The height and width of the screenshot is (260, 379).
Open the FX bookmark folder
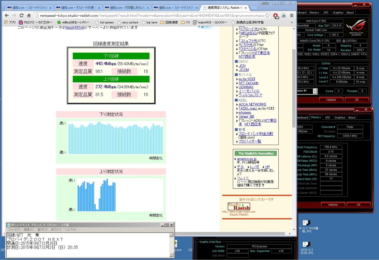point(186,22)
